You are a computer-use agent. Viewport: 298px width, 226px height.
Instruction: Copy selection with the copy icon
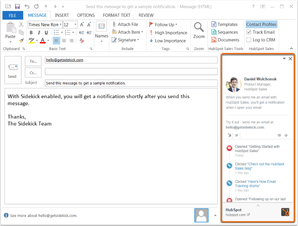pos(21,33)
